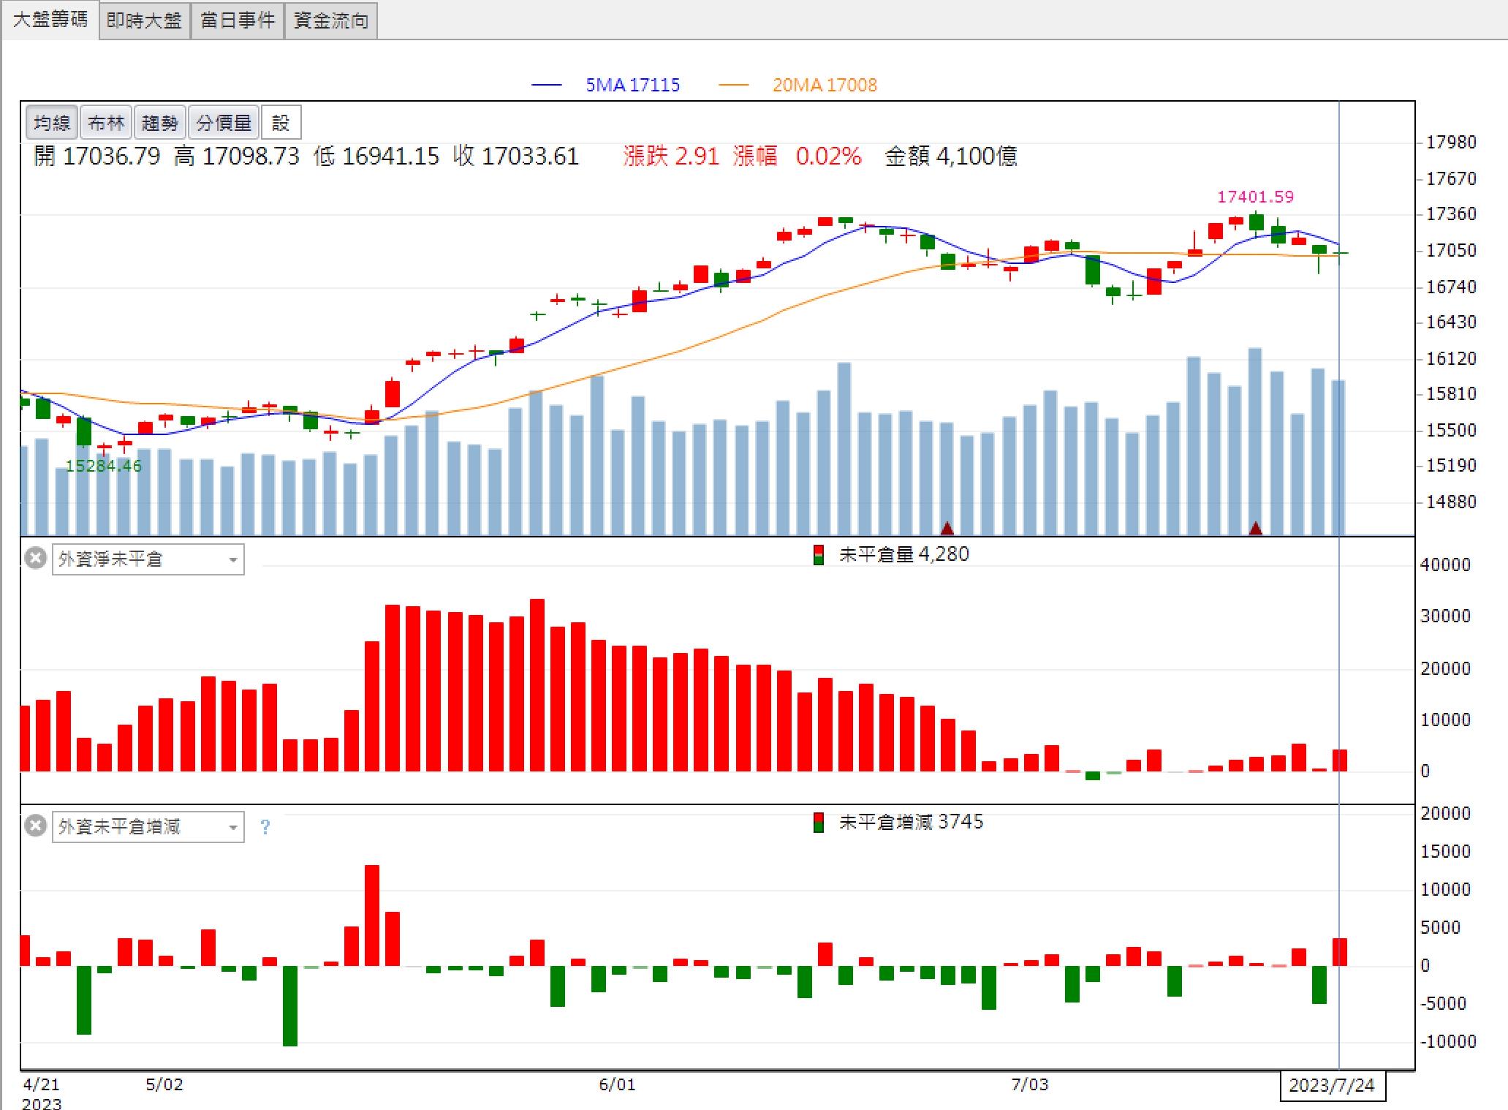Switch to the 資金流向 tab
Screen dimensions: 1508x1110
[331, 20]
